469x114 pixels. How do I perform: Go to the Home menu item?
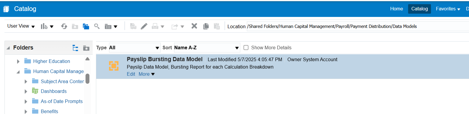point(397,9)
